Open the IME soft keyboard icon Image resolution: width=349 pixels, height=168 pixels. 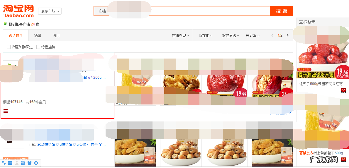[x=10, y=163]
